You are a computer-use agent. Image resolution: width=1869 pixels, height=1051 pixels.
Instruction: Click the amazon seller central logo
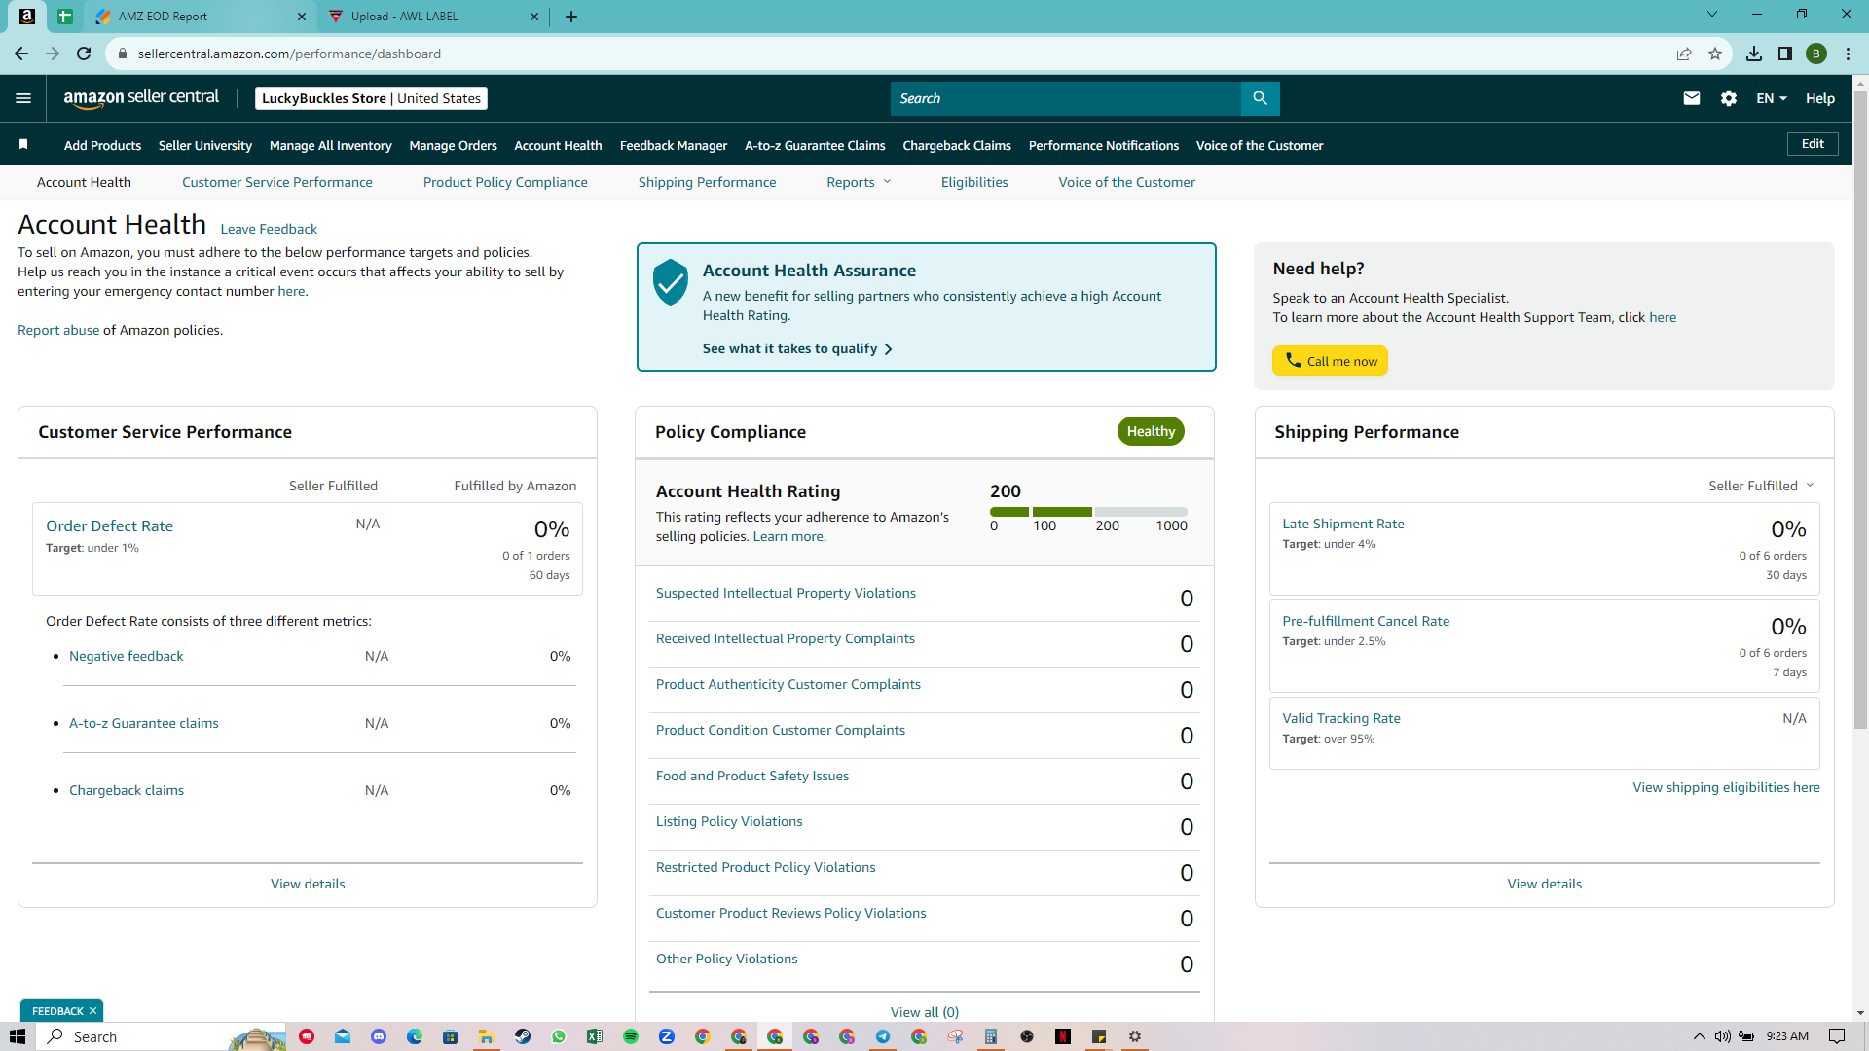click(141, 98)
